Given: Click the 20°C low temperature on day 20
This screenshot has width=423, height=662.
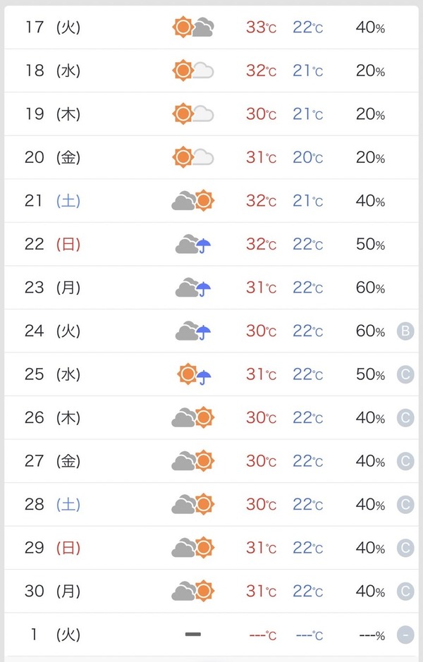Looking at the screenshot, I should 308,157.
